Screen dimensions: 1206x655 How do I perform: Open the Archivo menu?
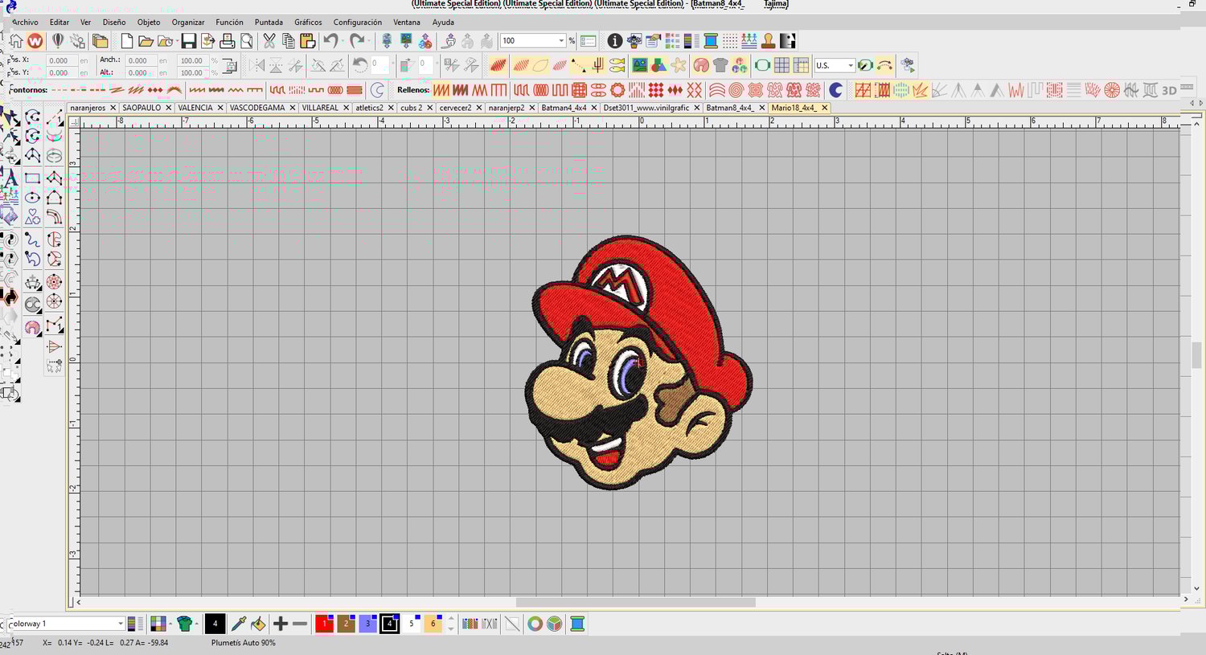click(25, 23)
